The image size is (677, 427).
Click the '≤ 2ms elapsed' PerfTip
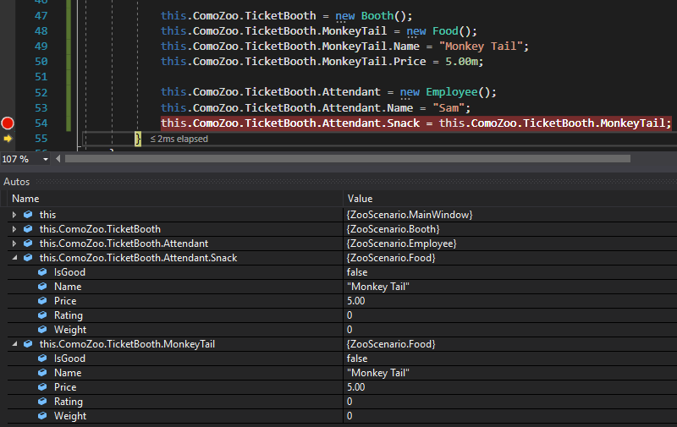click(178, 139)
